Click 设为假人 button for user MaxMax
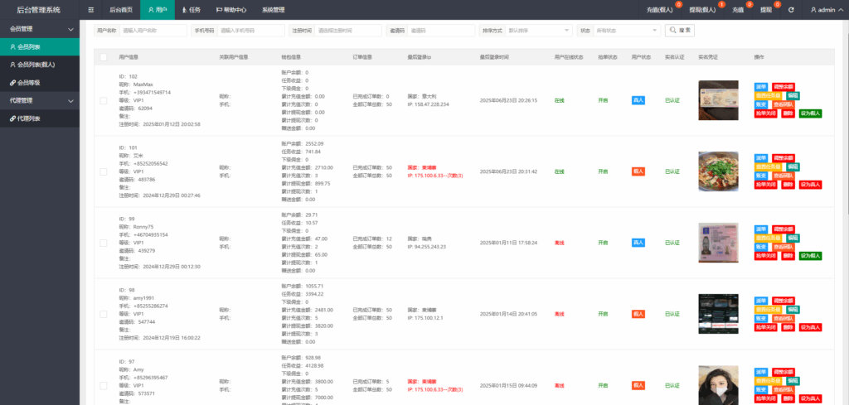849x405 pixels. (810, 113)
